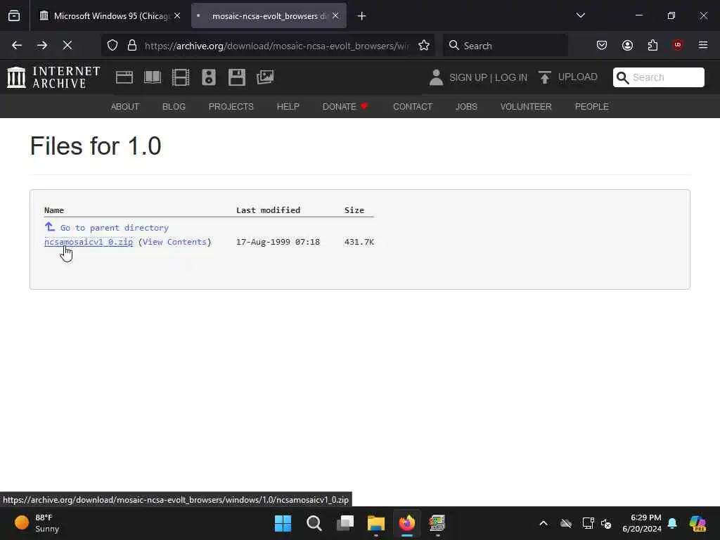Stop the page from loading
720x540 pixels.
pyautogui.click(x=67, y=45)
